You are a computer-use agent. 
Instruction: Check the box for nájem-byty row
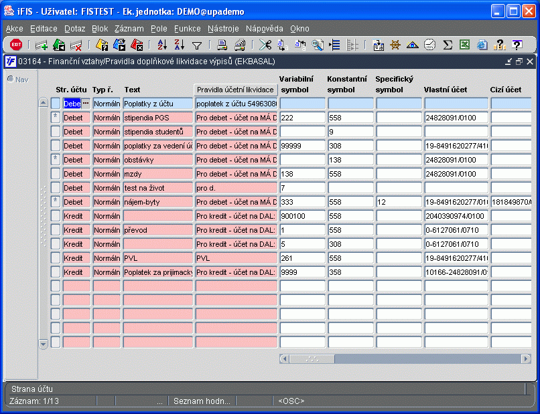point(56,202)
